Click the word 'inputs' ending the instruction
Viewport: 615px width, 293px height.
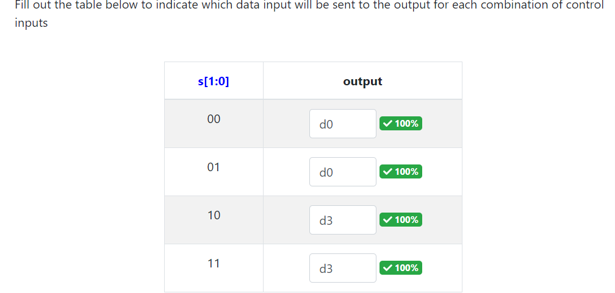point(31,23)
